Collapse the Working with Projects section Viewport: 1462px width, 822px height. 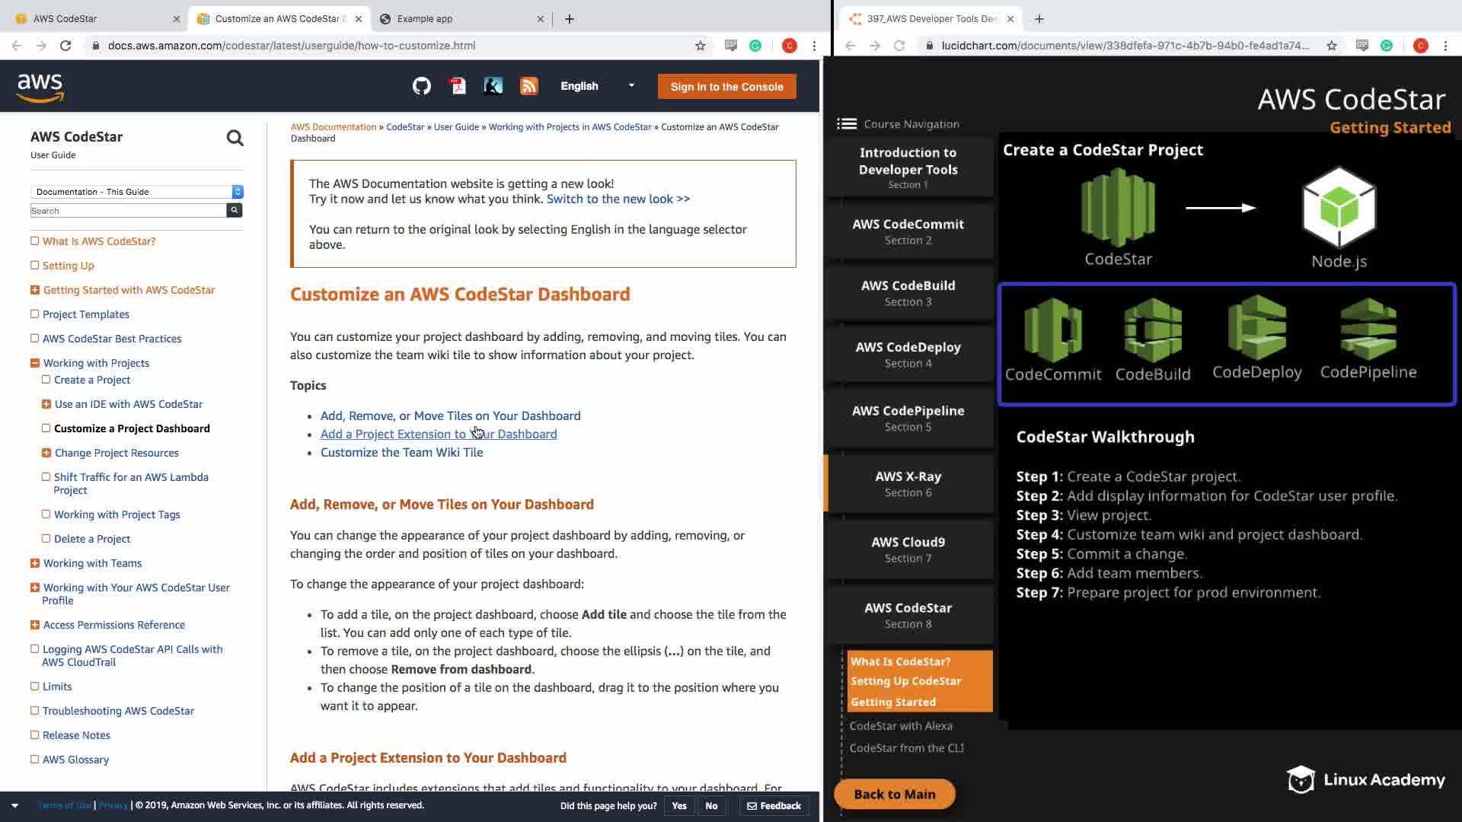point(34,363)
